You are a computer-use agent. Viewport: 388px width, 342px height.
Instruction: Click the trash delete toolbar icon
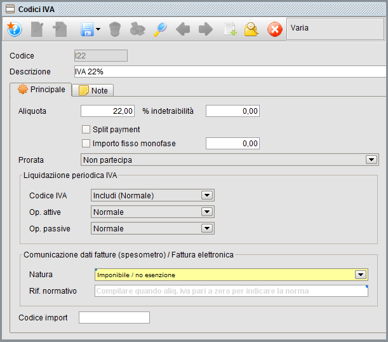coord(115,29)
